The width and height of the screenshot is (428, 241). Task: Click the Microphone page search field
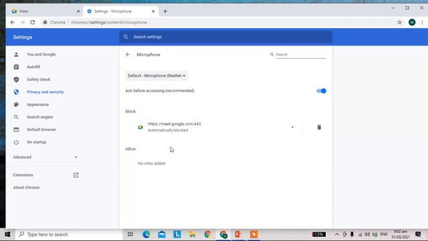click(300, 55)
